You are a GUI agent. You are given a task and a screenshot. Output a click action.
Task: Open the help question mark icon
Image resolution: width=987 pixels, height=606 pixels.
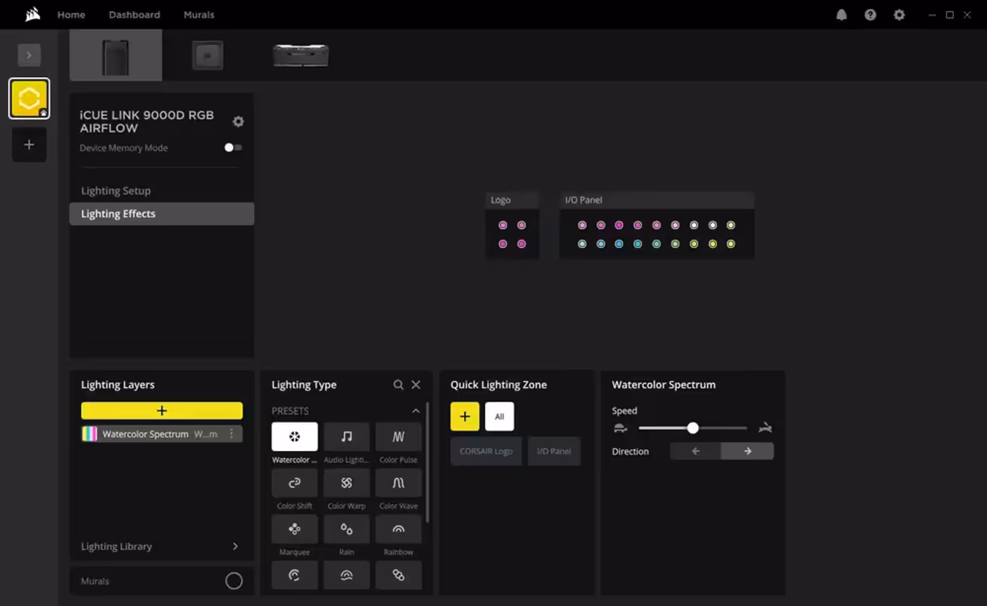tap(870, 14)
